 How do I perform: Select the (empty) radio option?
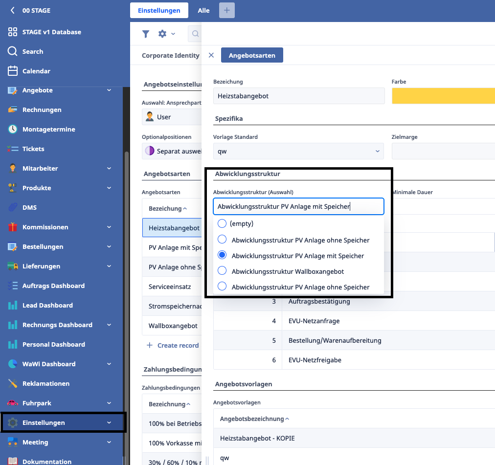point(222,223)
